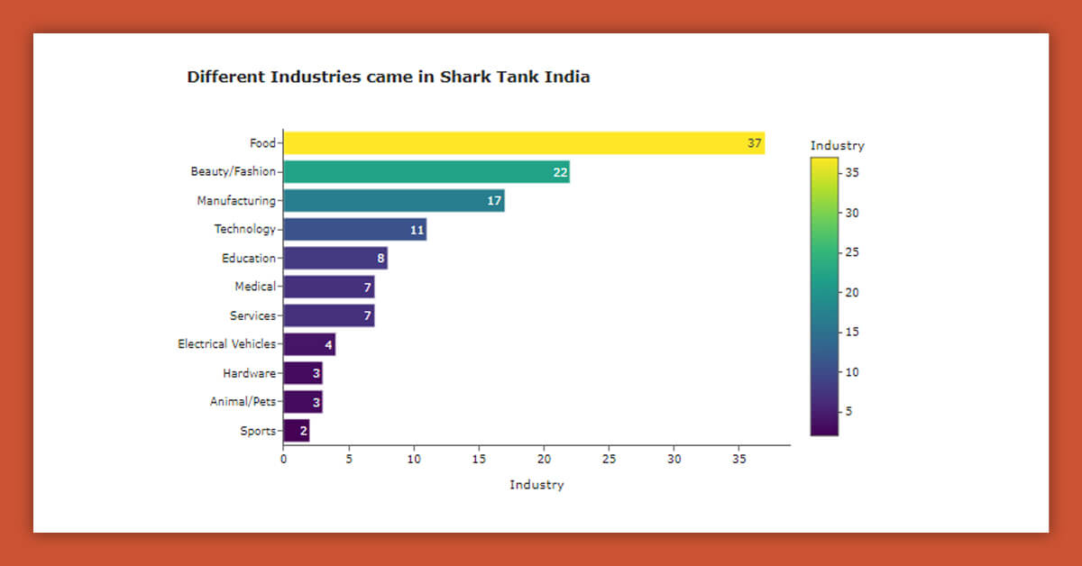
Task: Click the chart title 'Different Industries came in Shark Tank India'
Action: 389,78
